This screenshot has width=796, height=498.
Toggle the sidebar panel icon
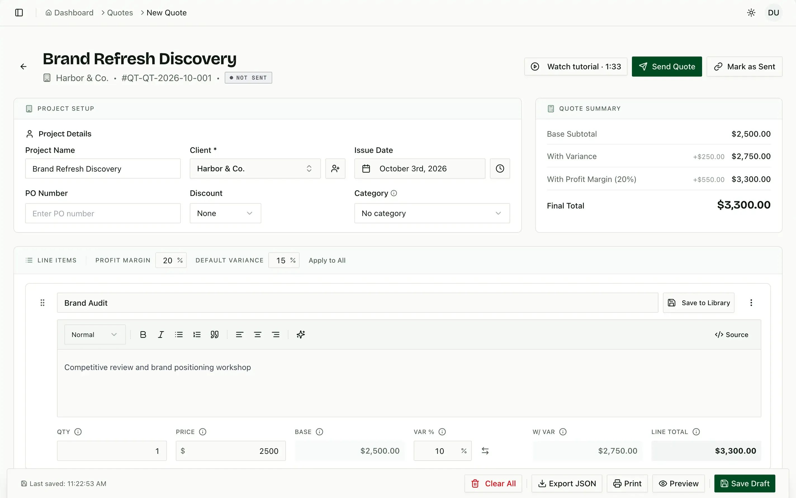click(19, 13)
